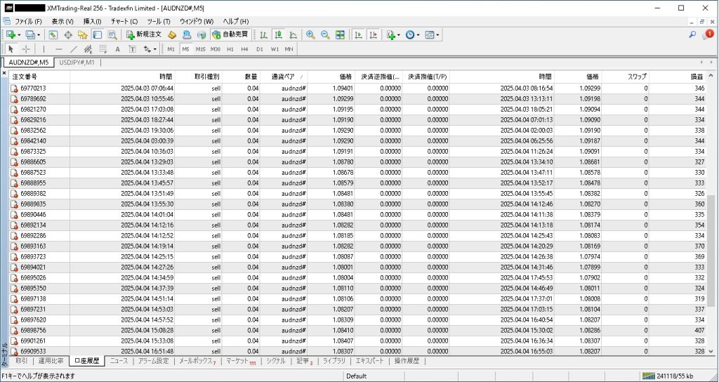
Task: Toggle the chart auto scroll icon
Action: [358, 34]
